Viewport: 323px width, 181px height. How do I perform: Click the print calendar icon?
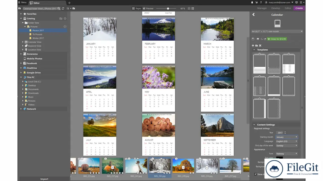click(x=258, y=39)
